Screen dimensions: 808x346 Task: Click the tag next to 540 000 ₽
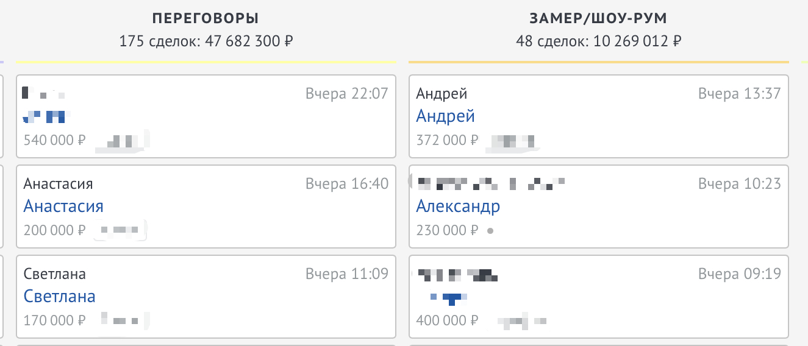(x=123, y=141)
